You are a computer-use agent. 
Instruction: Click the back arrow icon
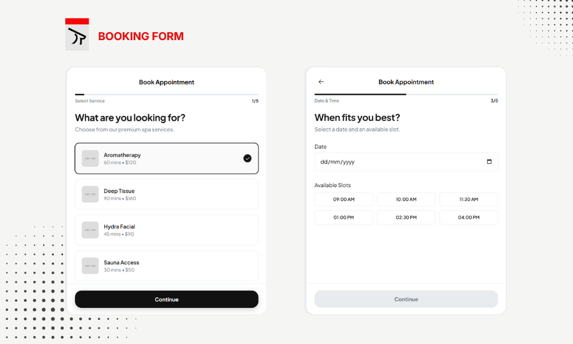point(321,82)
